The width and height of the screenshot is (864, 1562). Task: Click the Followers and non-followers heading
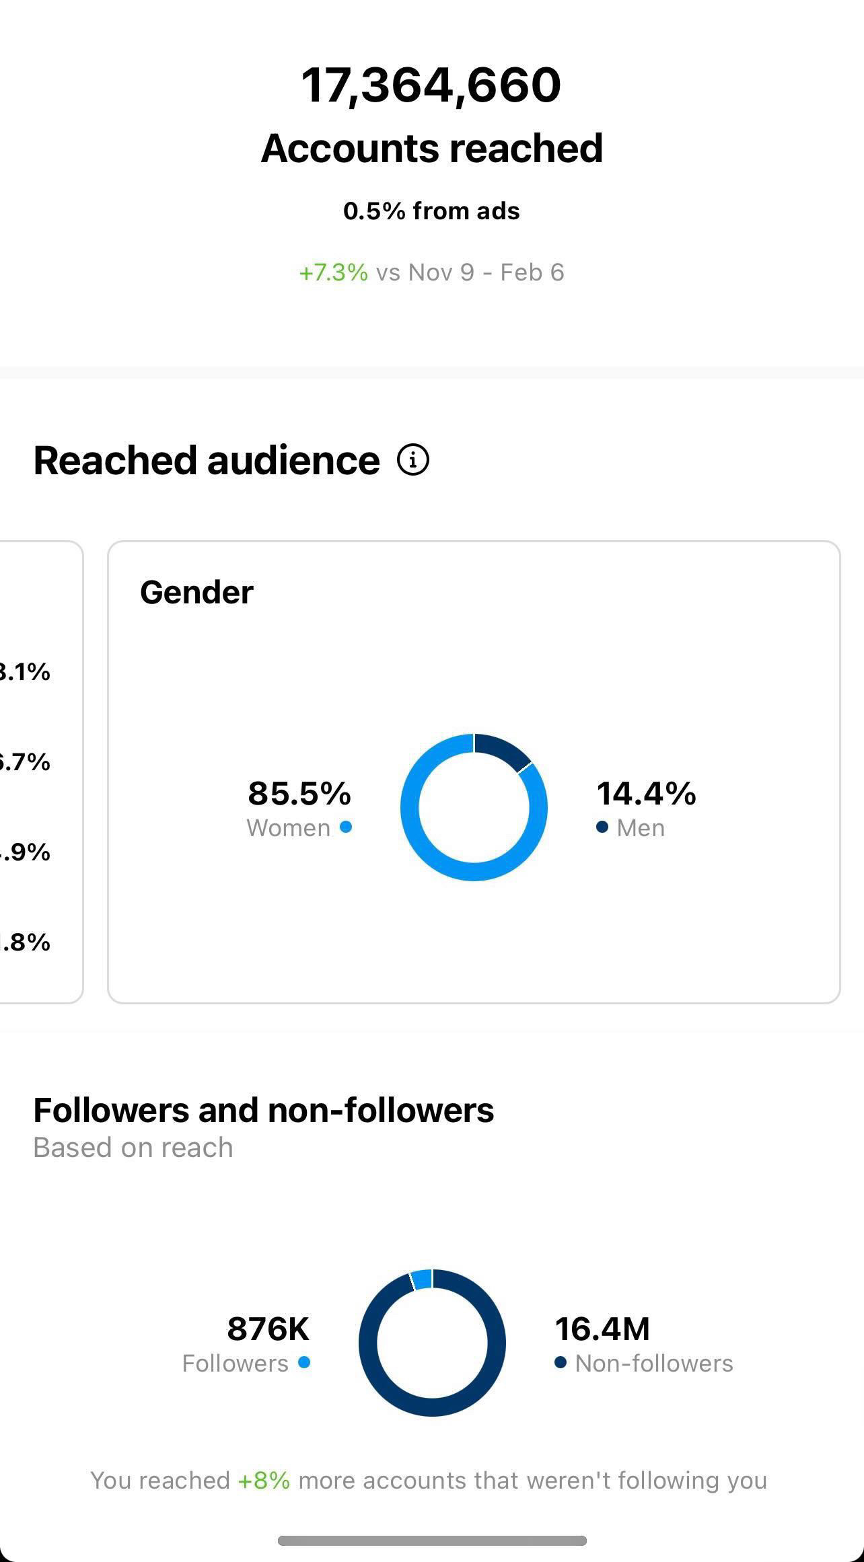264,1110
